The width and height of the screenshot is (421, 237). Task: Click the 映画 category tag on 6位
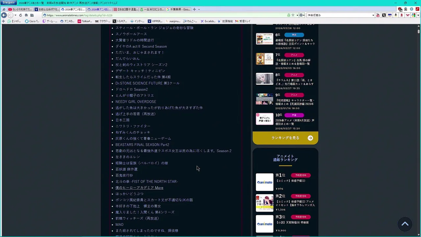294,35
